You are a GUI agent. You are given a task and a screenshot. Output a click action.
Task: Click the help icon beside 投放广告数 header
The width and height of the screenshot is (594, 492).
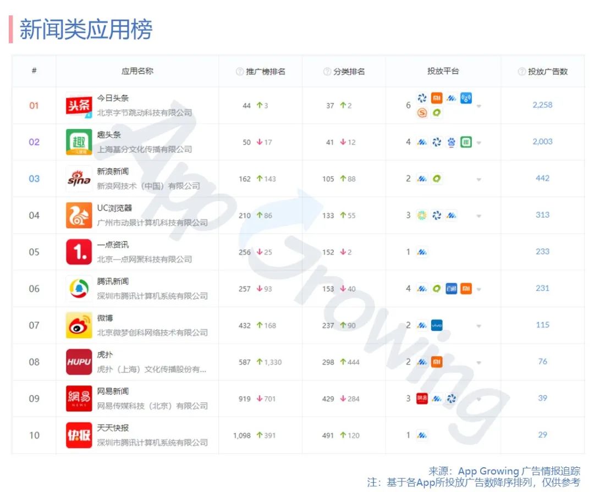pyautogui.click(x=521, y=71)
